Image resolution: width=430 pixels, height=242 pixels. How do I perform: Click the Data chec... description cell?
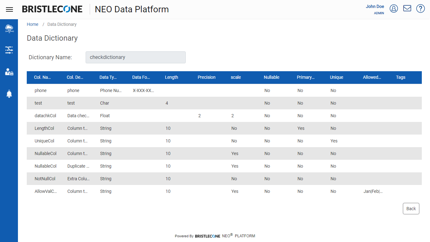pyautogui.click(x=78, y=116)
